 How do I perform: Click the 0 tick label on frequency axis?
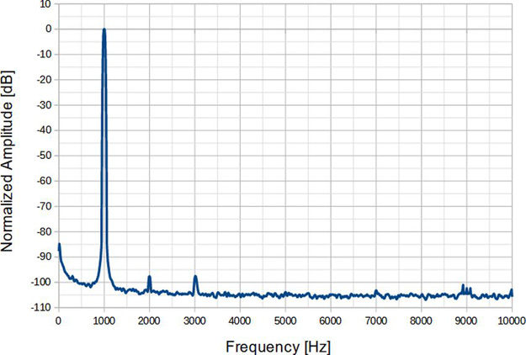pyautogui.click(x=58, y=321)
